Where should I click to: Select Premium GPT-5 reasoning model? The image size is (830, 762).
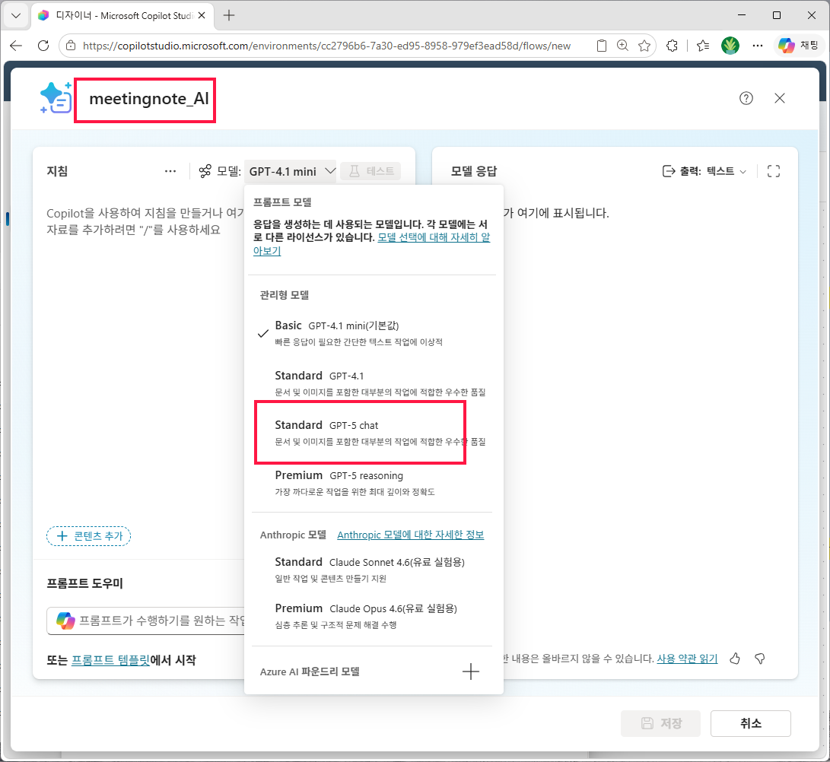[373, 483]
